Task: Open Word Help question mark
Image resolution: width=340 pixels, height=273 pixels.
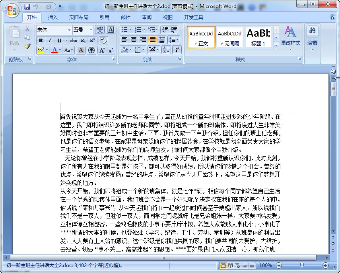Action: point(332,17)
